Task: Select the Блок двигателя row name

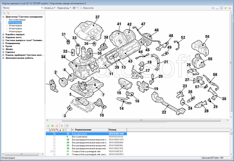Action: (x=79, y=134)
